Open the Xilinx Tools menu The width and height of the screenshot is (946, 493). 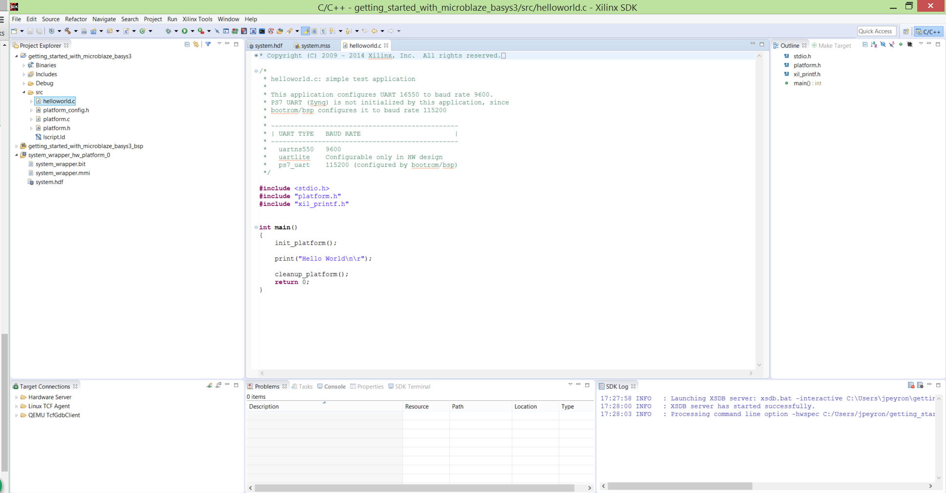point(197,19)
